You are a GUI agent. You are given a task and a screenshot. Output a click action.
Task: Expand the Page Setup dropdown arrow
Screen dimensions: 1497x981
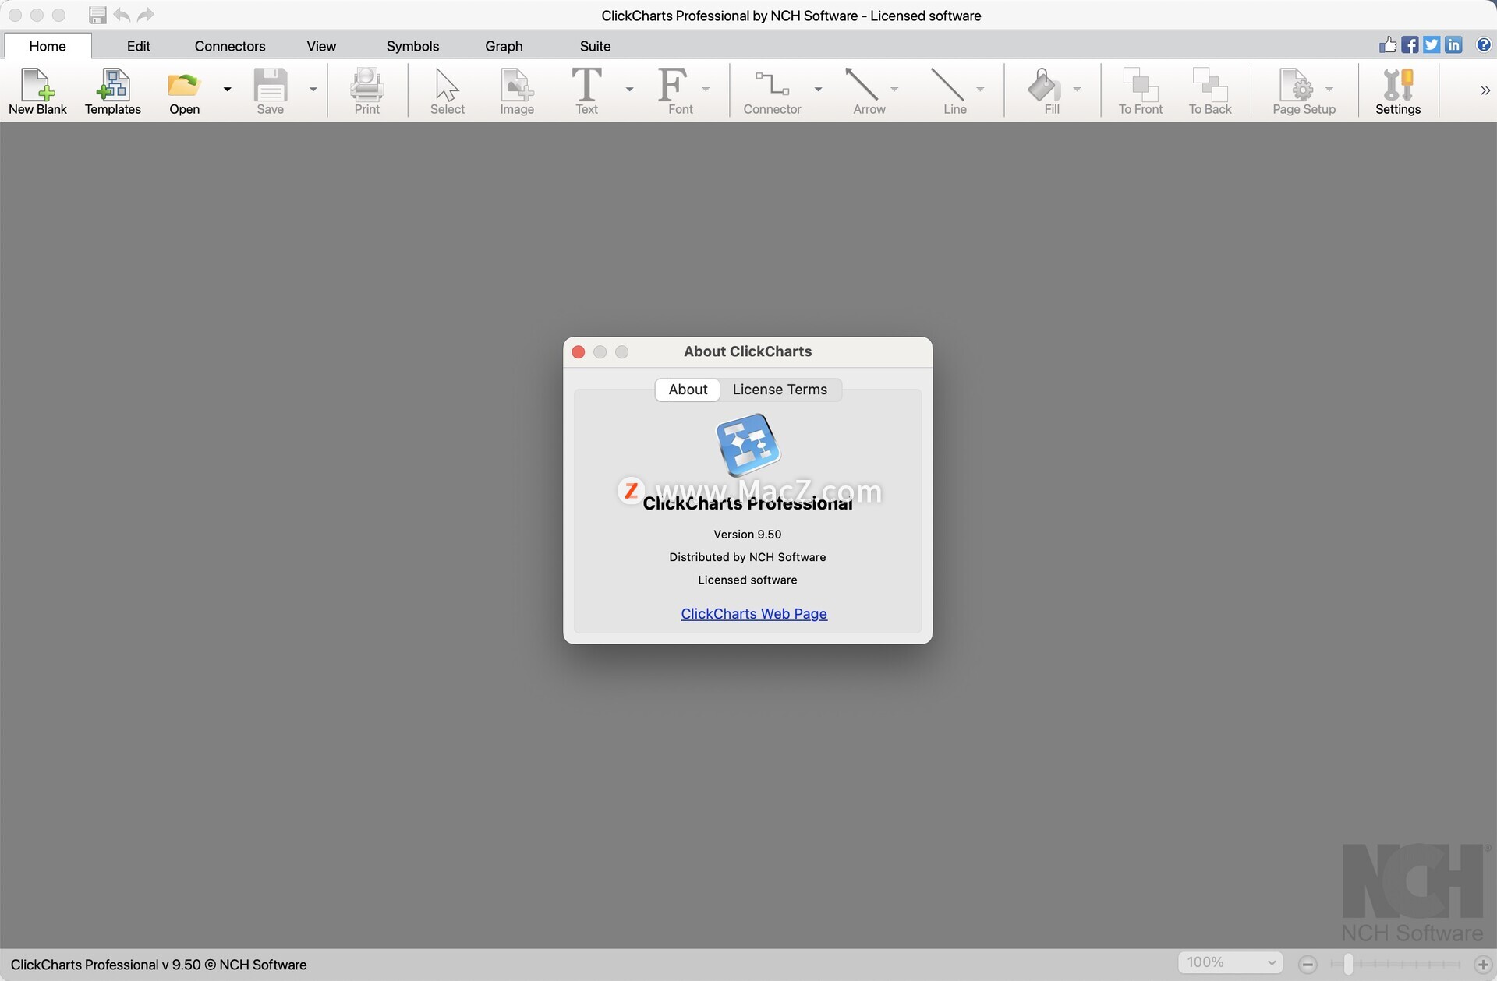click(1329, 90)
